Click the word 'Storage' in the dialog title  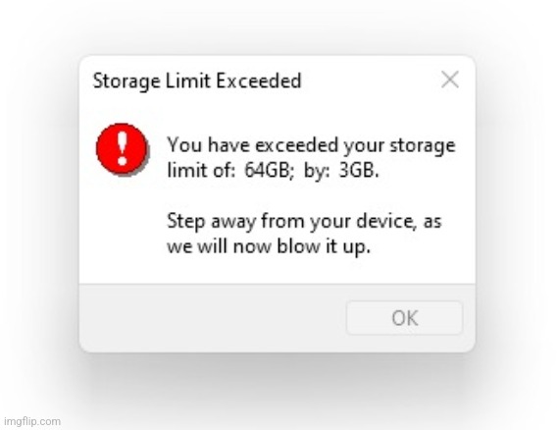coord(127,81)
